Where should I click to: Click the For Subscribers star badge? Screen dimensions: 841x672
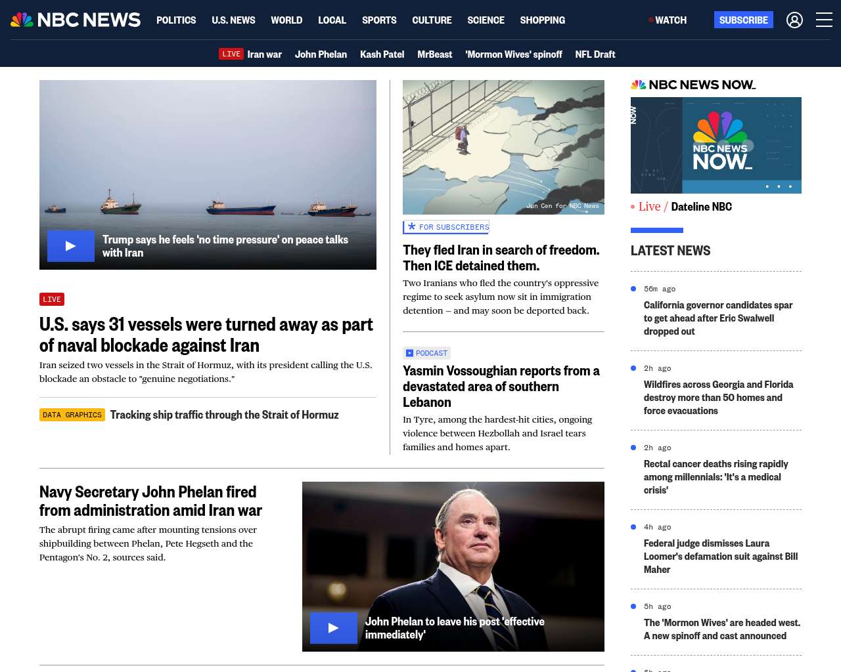446,227
